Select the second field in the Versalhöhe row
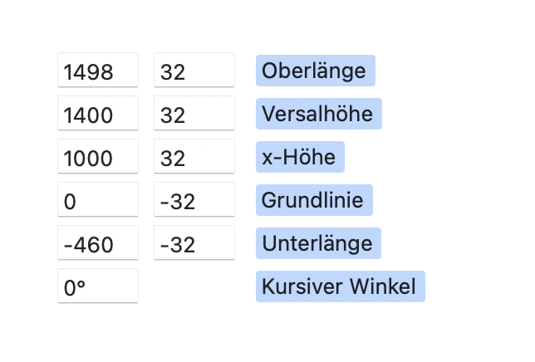 coord(194,114)
